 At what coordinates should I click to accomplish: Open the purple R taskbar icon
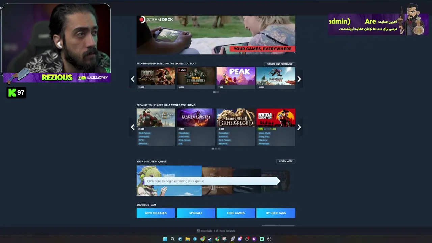tap(254, 239)
